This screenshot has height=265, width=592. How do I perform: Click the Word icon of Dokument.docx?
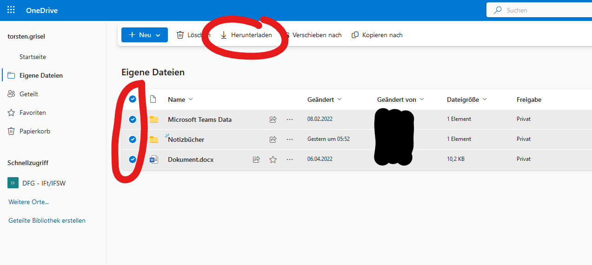pyautogui.click(x=154, y=159)
